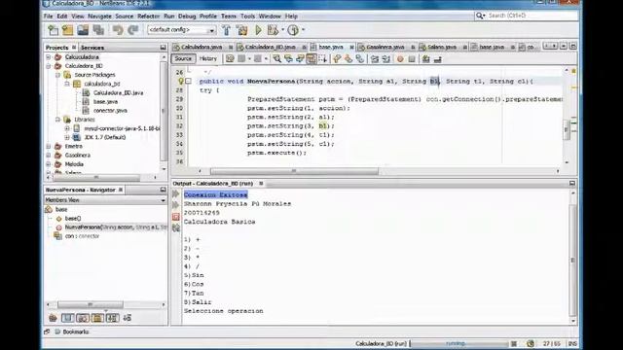The height and width of the screenshot is (350, 623).
Task: Toggle Show Fields filter in Navigator
Action: point(68,318)
